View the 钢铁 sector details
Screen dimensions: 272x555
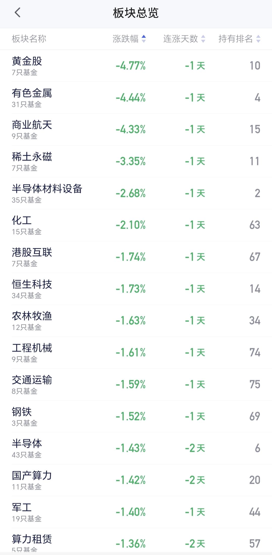pos(136,416)
